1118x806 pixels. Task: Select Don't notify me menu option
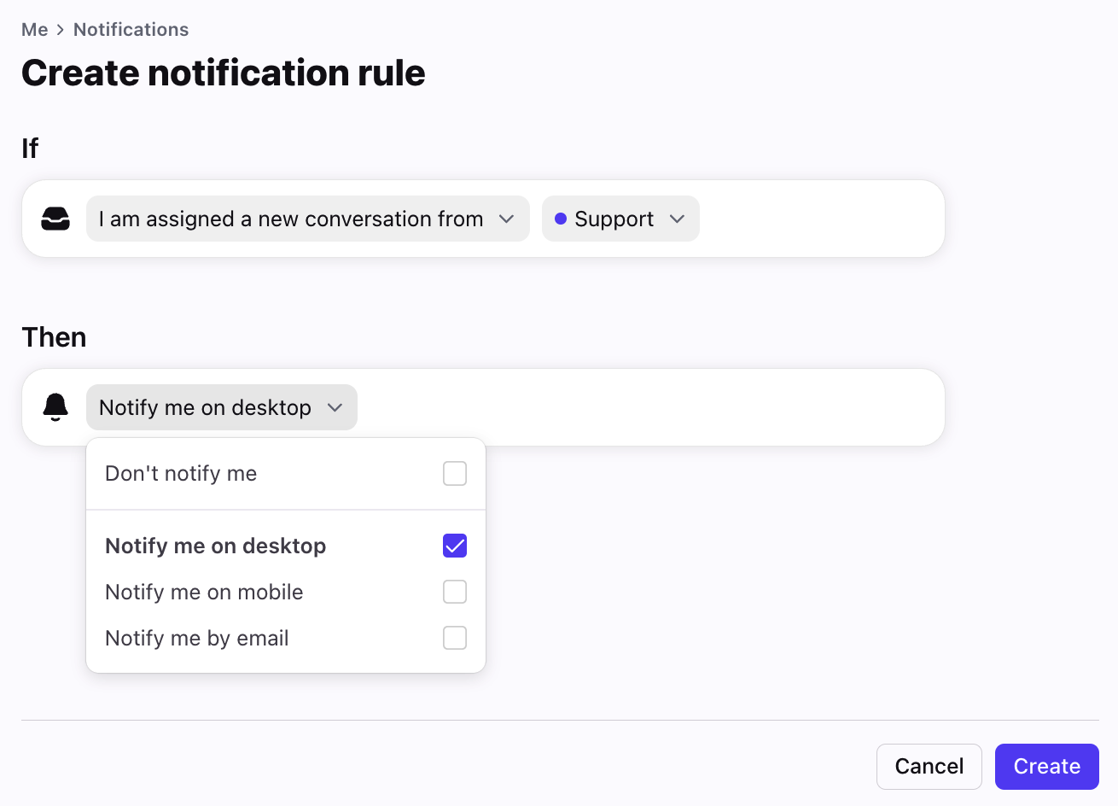(286, 473)
